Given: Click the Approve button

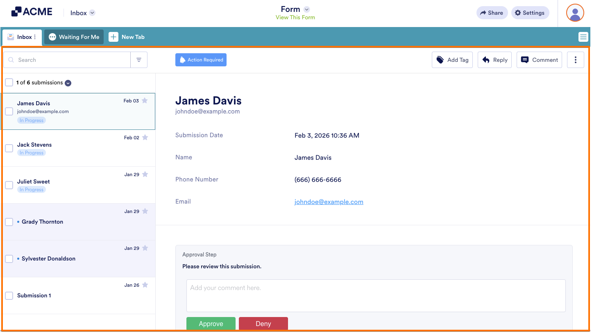Looking at the screenshot, I should (211, 324).
